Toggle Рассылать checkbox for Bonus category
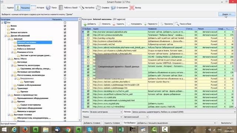The image size is (237, 133). pos(65,26)
